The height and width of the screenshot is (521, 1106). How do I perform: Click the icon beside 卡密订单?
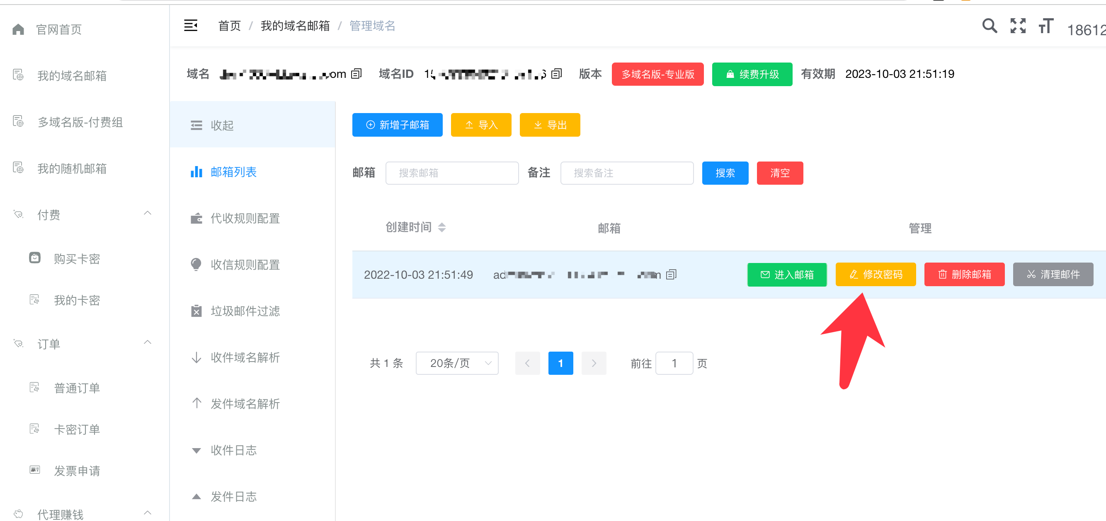35,429
